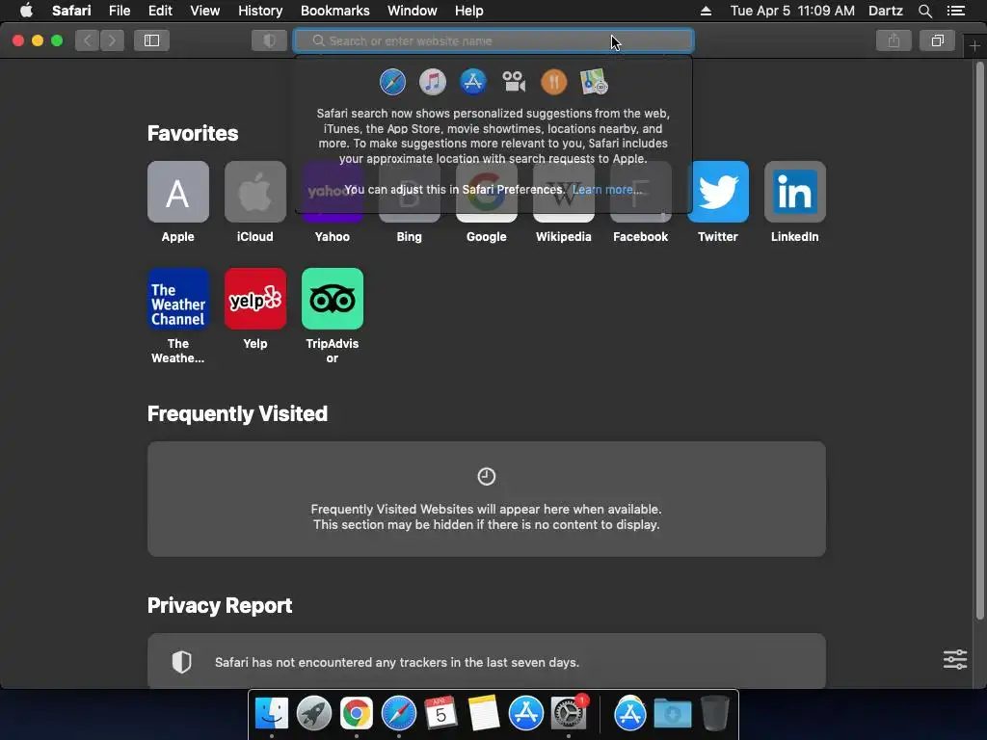Click the privacy report shield in tracker row
The width and height of the screenshot is (987, 740).
pyautogui.click(x=181, y=662)
